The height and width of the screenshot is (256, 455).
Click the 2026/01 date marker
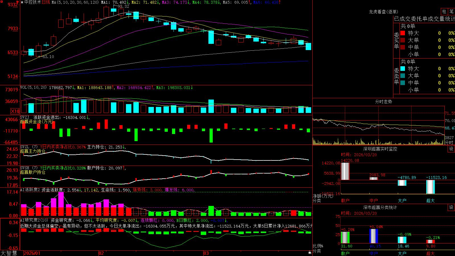coord(32,253)
